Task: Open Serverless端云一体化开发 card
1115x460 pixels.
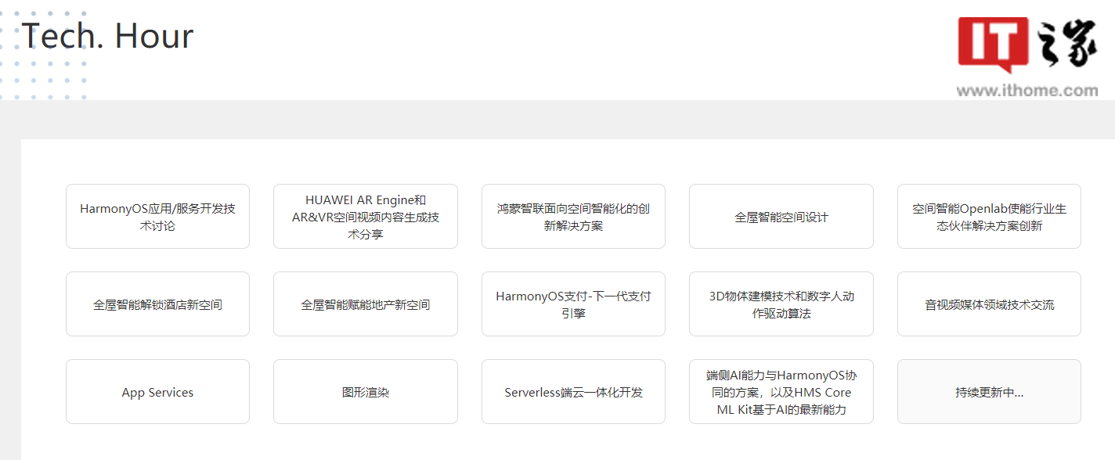Action: pyautogui.click(x=573, y=392)
